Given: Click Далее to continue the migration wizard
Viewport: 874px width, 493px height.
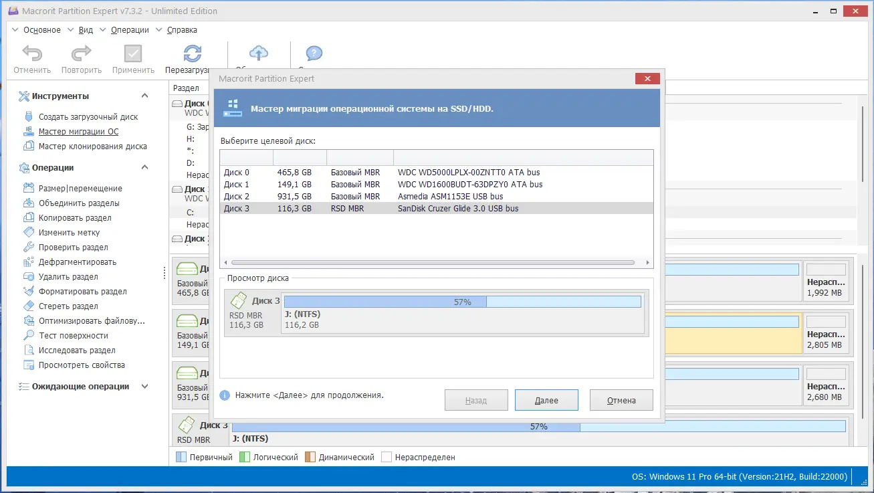Looking at the screenshot, I should pyautogui.click(x=546, y=400).
